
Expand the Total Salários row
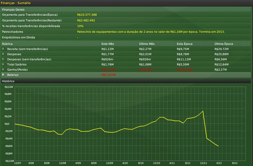click(x=3, y=64)
